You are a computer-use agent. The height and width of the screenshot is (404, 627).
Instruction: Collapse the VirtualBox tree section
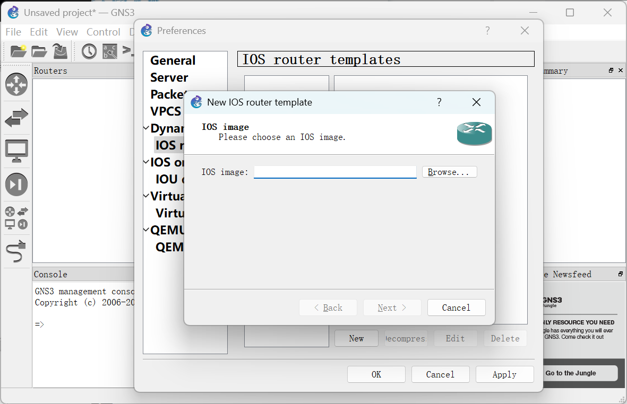point(146,196)
